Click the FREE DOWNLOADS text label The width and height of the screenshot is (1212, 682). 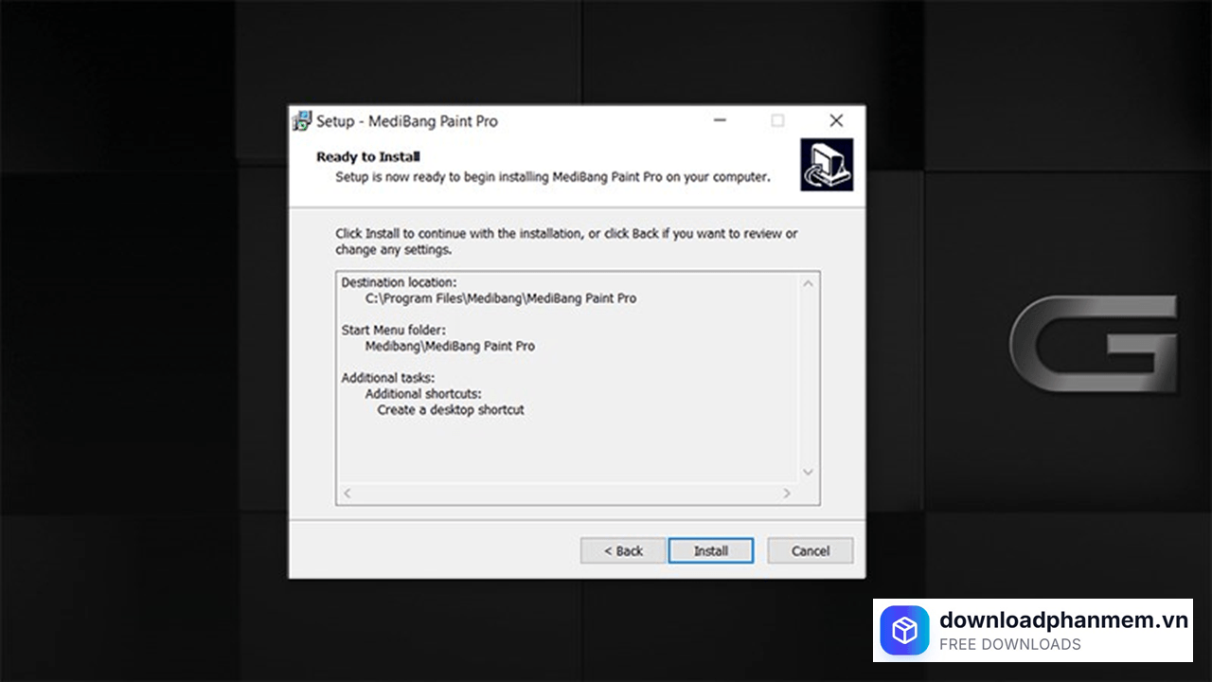1009,644
